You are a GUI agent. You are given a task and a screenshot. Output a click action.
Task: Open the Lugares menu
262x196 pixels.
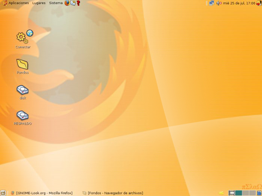39,3
